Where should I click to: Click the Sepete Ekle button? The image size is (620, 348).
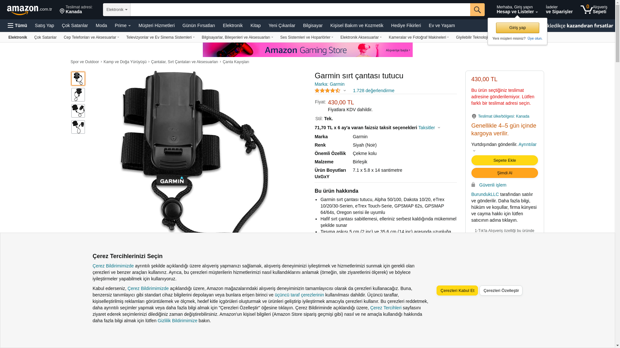(504, 160)
